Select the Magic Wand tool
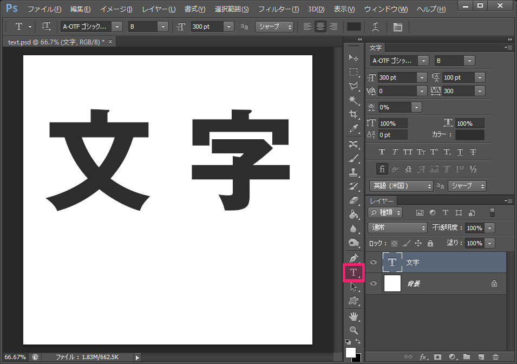The image size is (517, 364). pyautogui.click(x=354, y=100)
